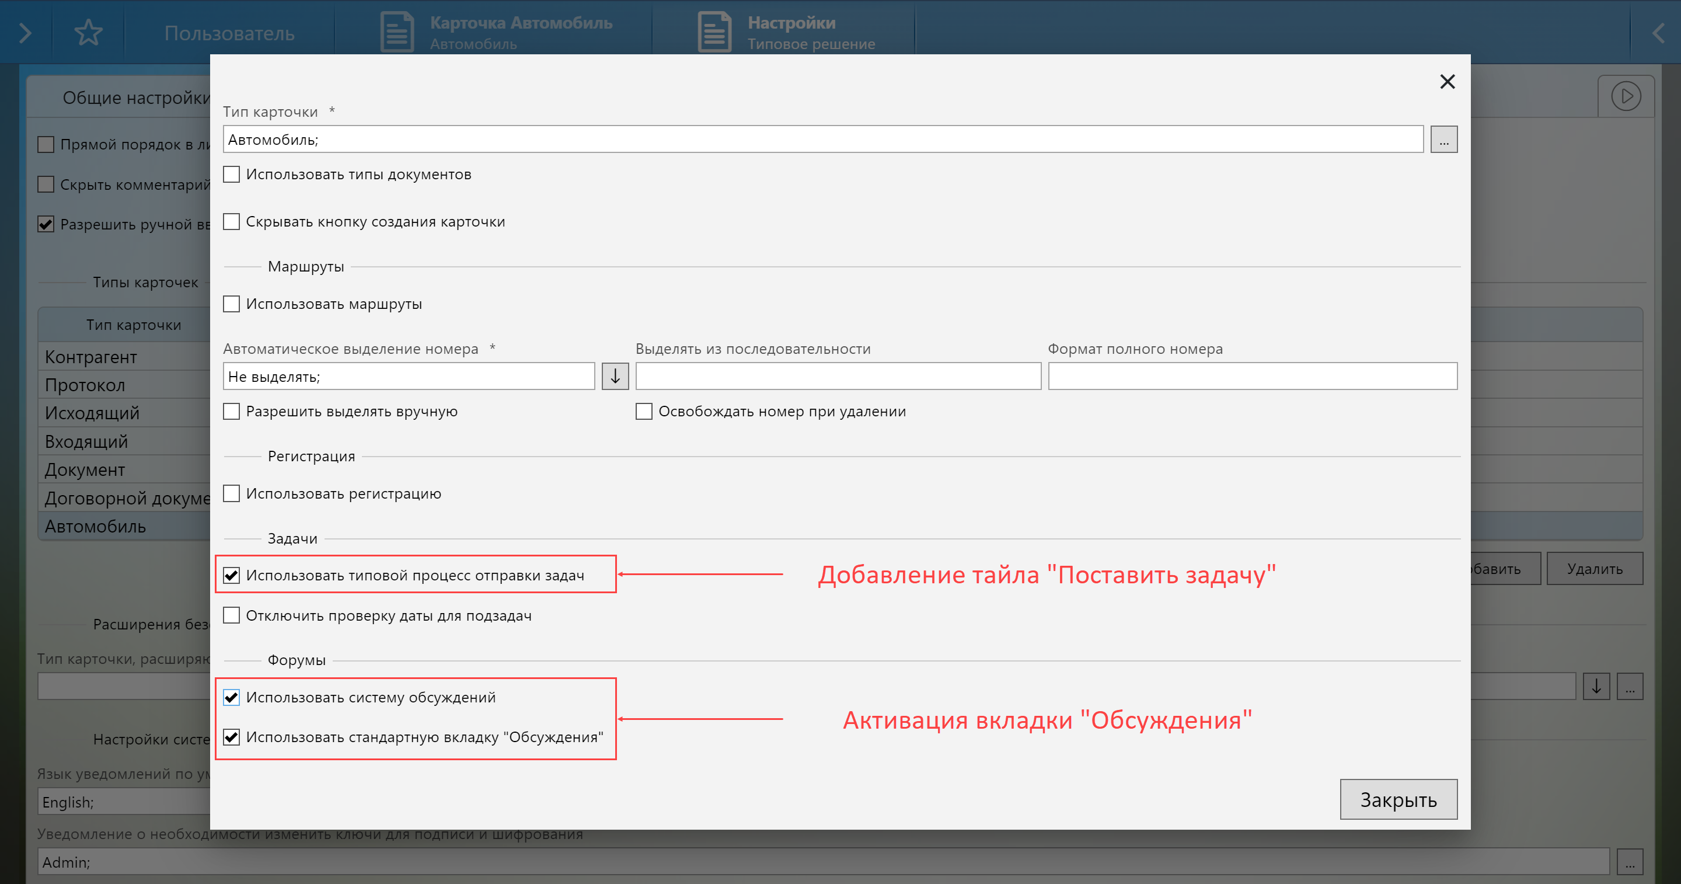Click ellipsis button next to Admin field
Image resolution: width=1681 pixels, height=884 pixels.
point(1630,862)
